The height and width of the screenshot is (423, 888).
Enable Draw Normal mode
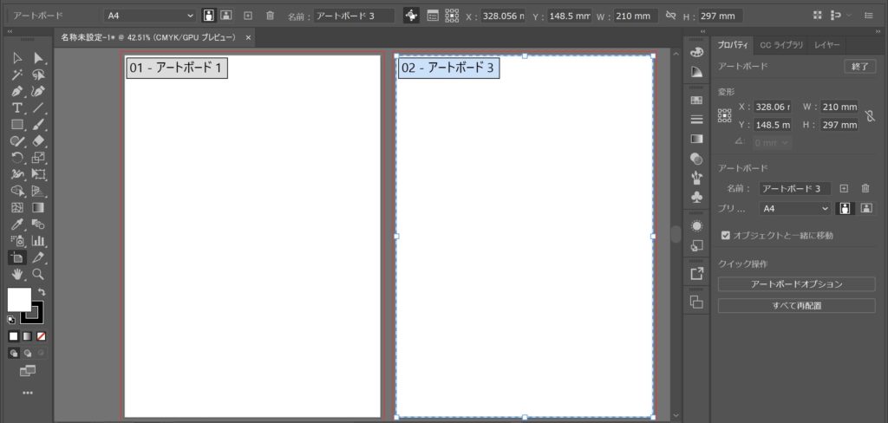(14, 354)
